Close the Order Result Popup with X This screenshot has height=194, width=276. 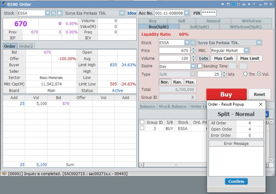point(260,104)
